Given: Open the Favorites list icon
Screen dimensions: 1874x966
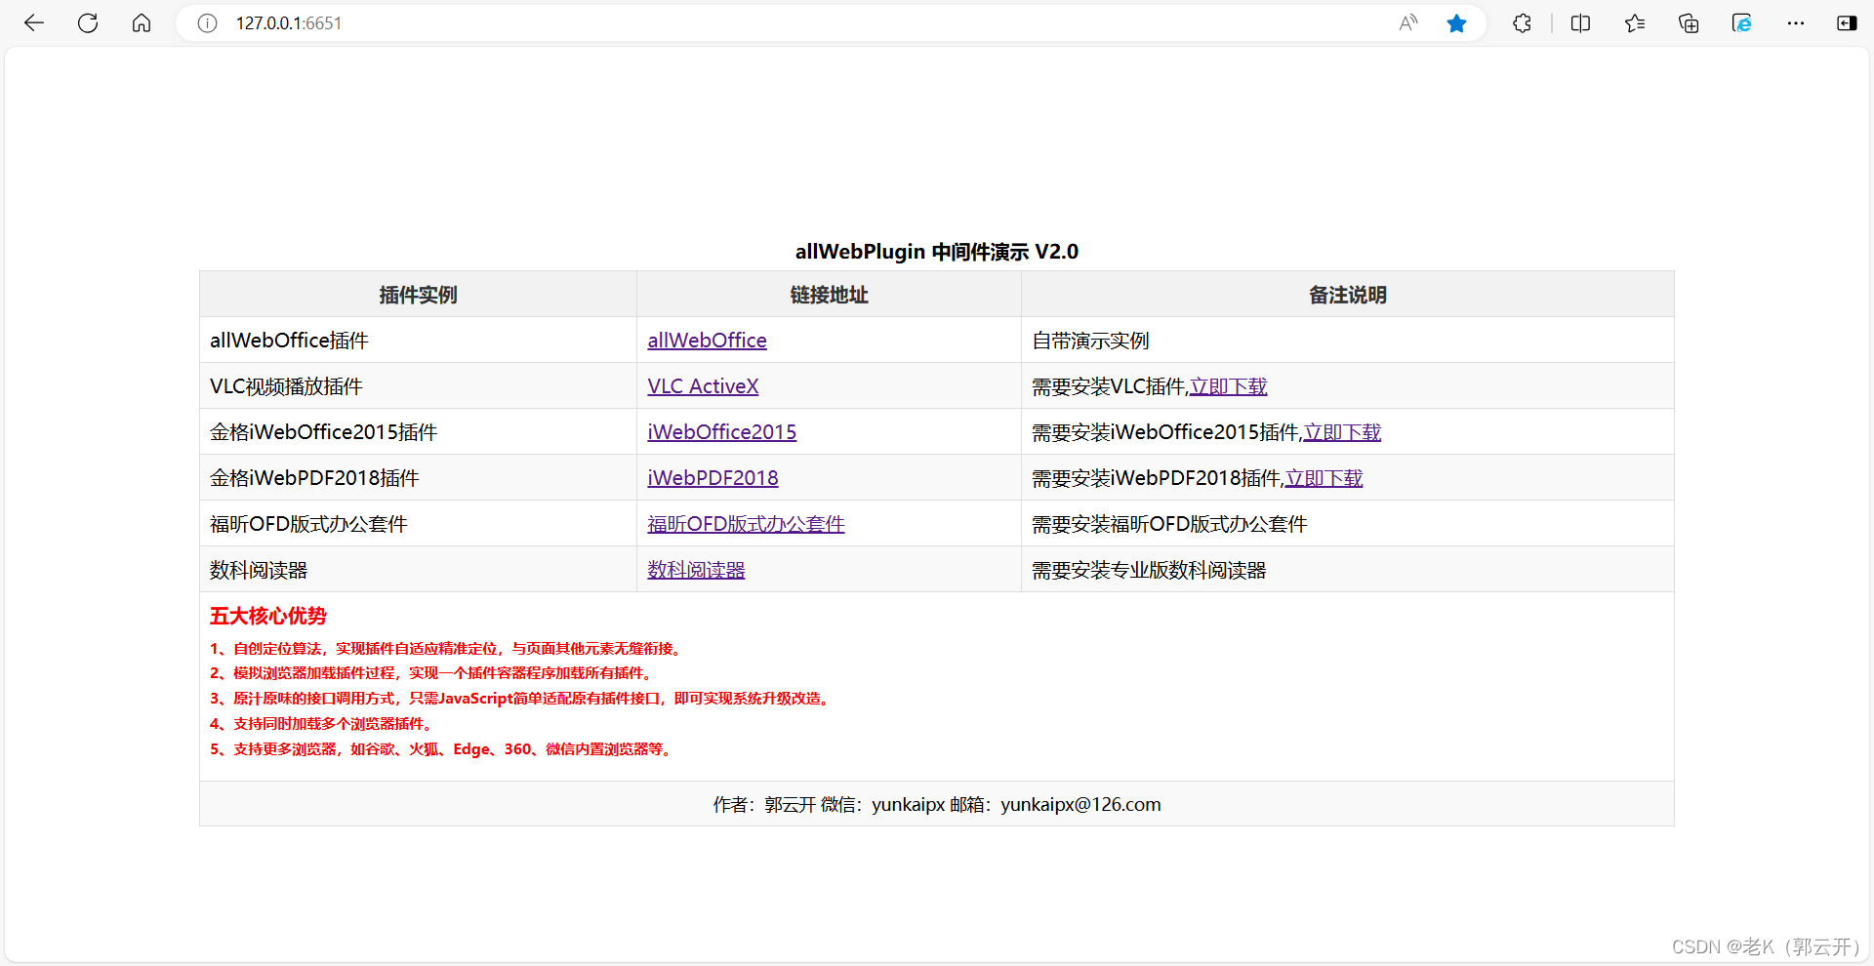Looking at the screenshot, I should tap(1635, 22).
